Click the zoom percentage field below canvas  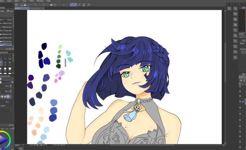click(x=17, y=145)
